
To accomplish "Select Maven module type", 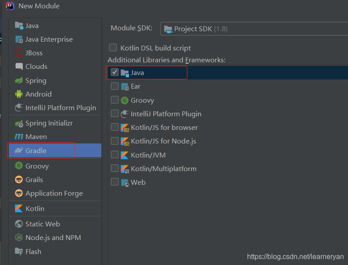I will tap(55, 136).
